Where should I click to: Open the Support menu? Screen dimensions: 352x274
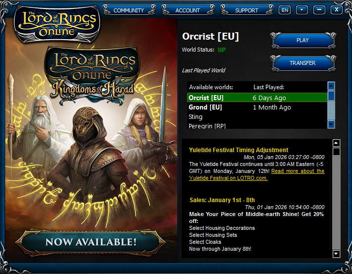(x=247, y=10)
